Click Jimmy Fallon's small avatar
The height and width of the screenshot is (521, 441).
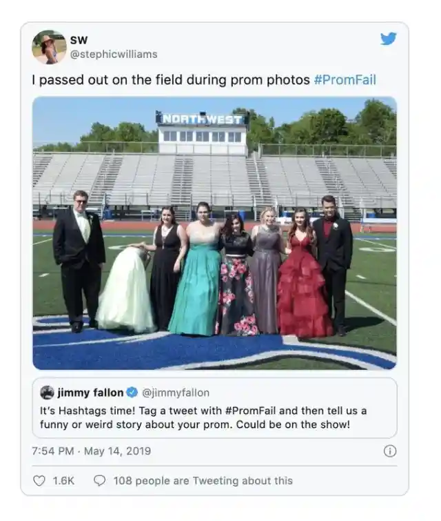click(x=47, y=393)
